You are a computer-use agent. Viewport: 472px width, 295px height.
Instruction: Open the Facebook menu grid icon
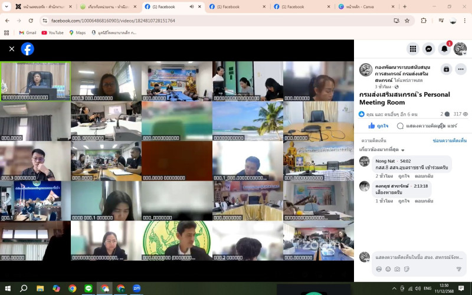(413, 49)
